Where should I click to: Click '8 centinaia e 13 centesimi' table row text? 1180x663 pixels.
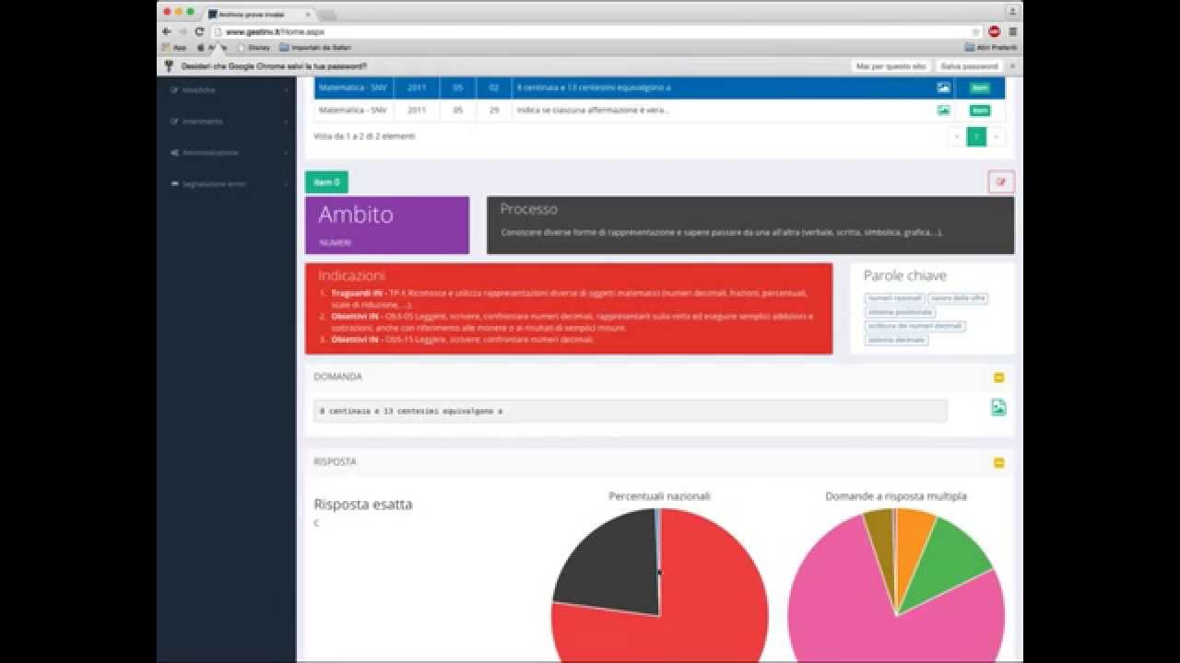[x=594, y=87]
